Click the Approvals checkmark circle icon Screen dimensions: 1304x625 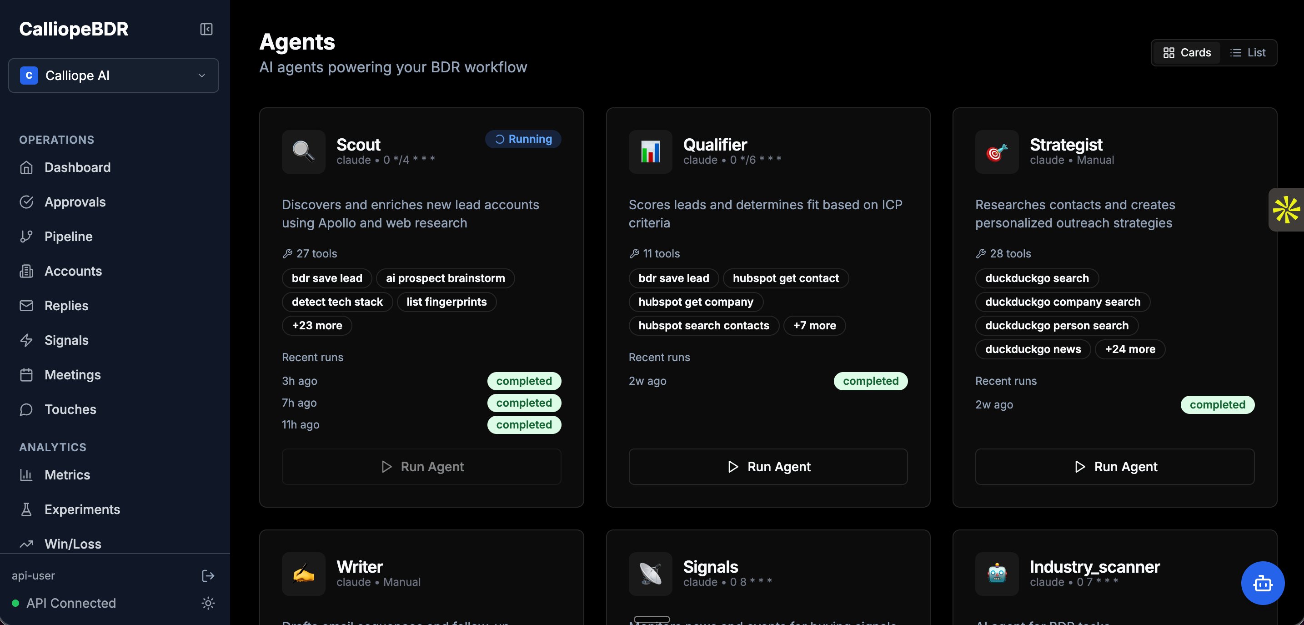pos(26,202)
